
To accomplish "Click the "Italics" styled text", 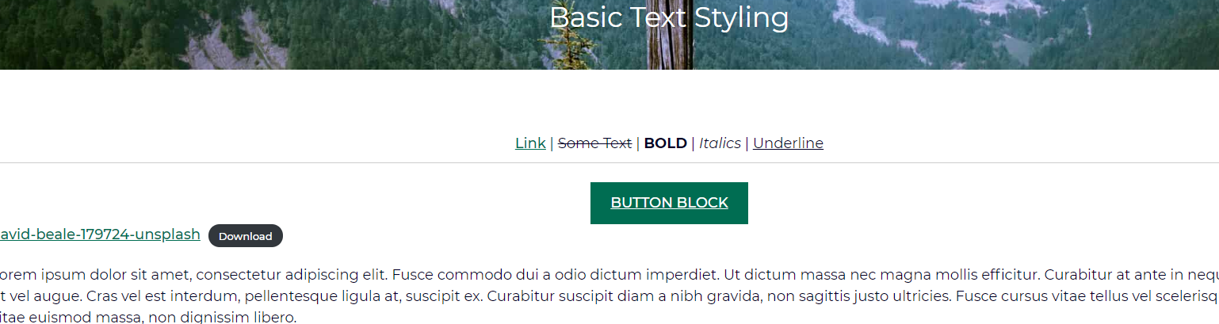I will pyautogui.click(x=720, y=143).
